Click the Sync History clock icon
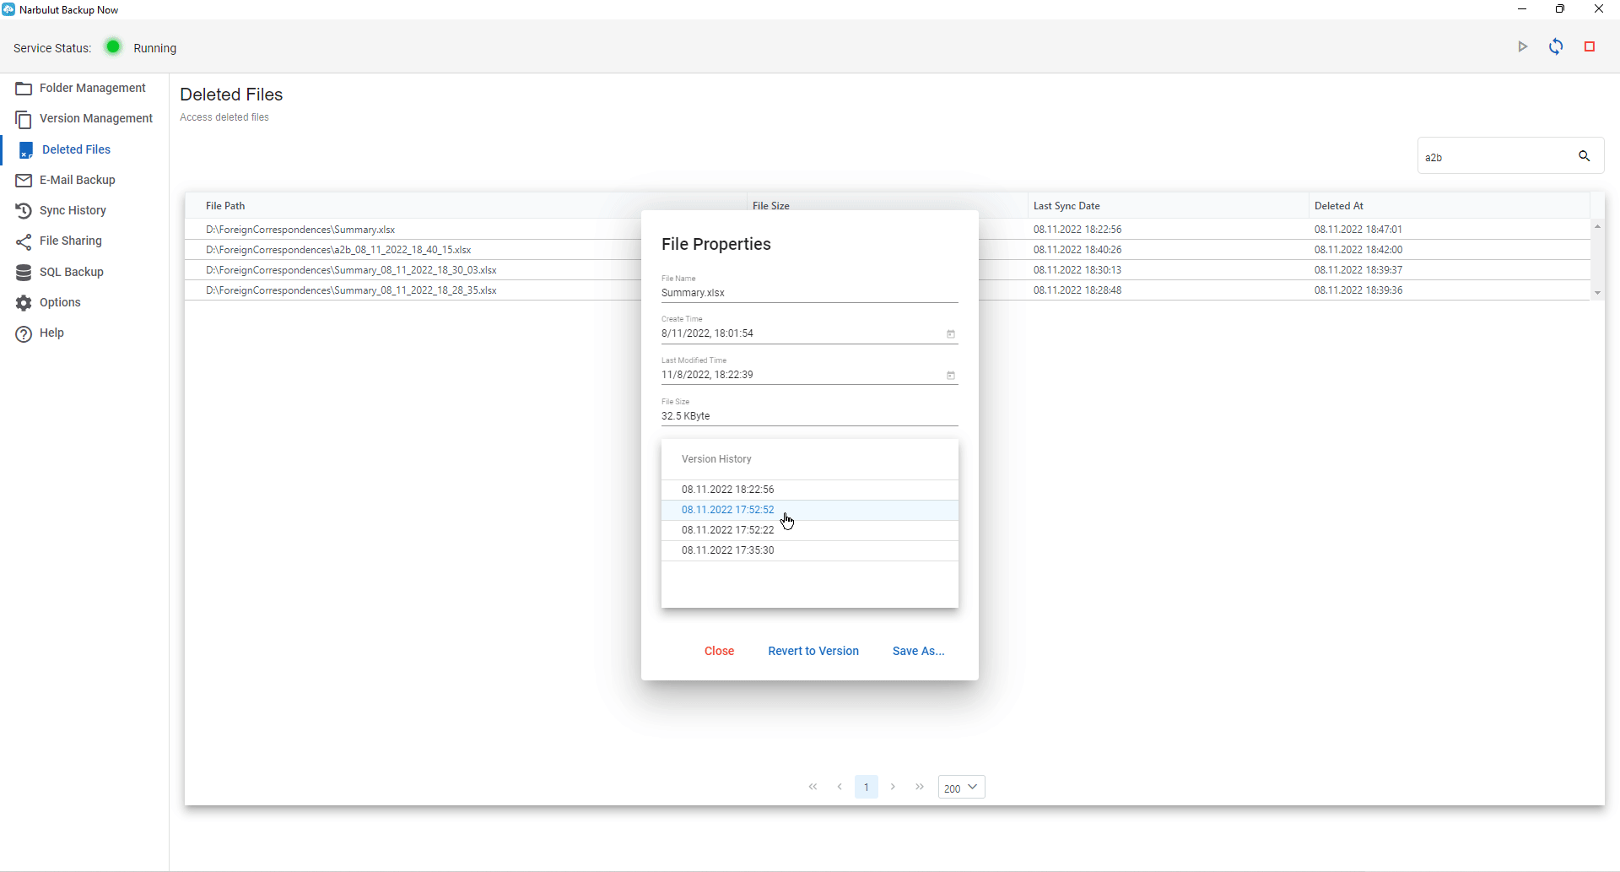Viewport: 1620px width, 872px height. point(24,211)
